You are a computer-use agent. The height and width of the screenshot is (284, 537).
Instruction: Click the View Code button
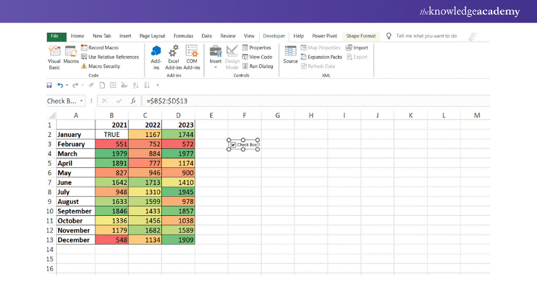point(260,57)
